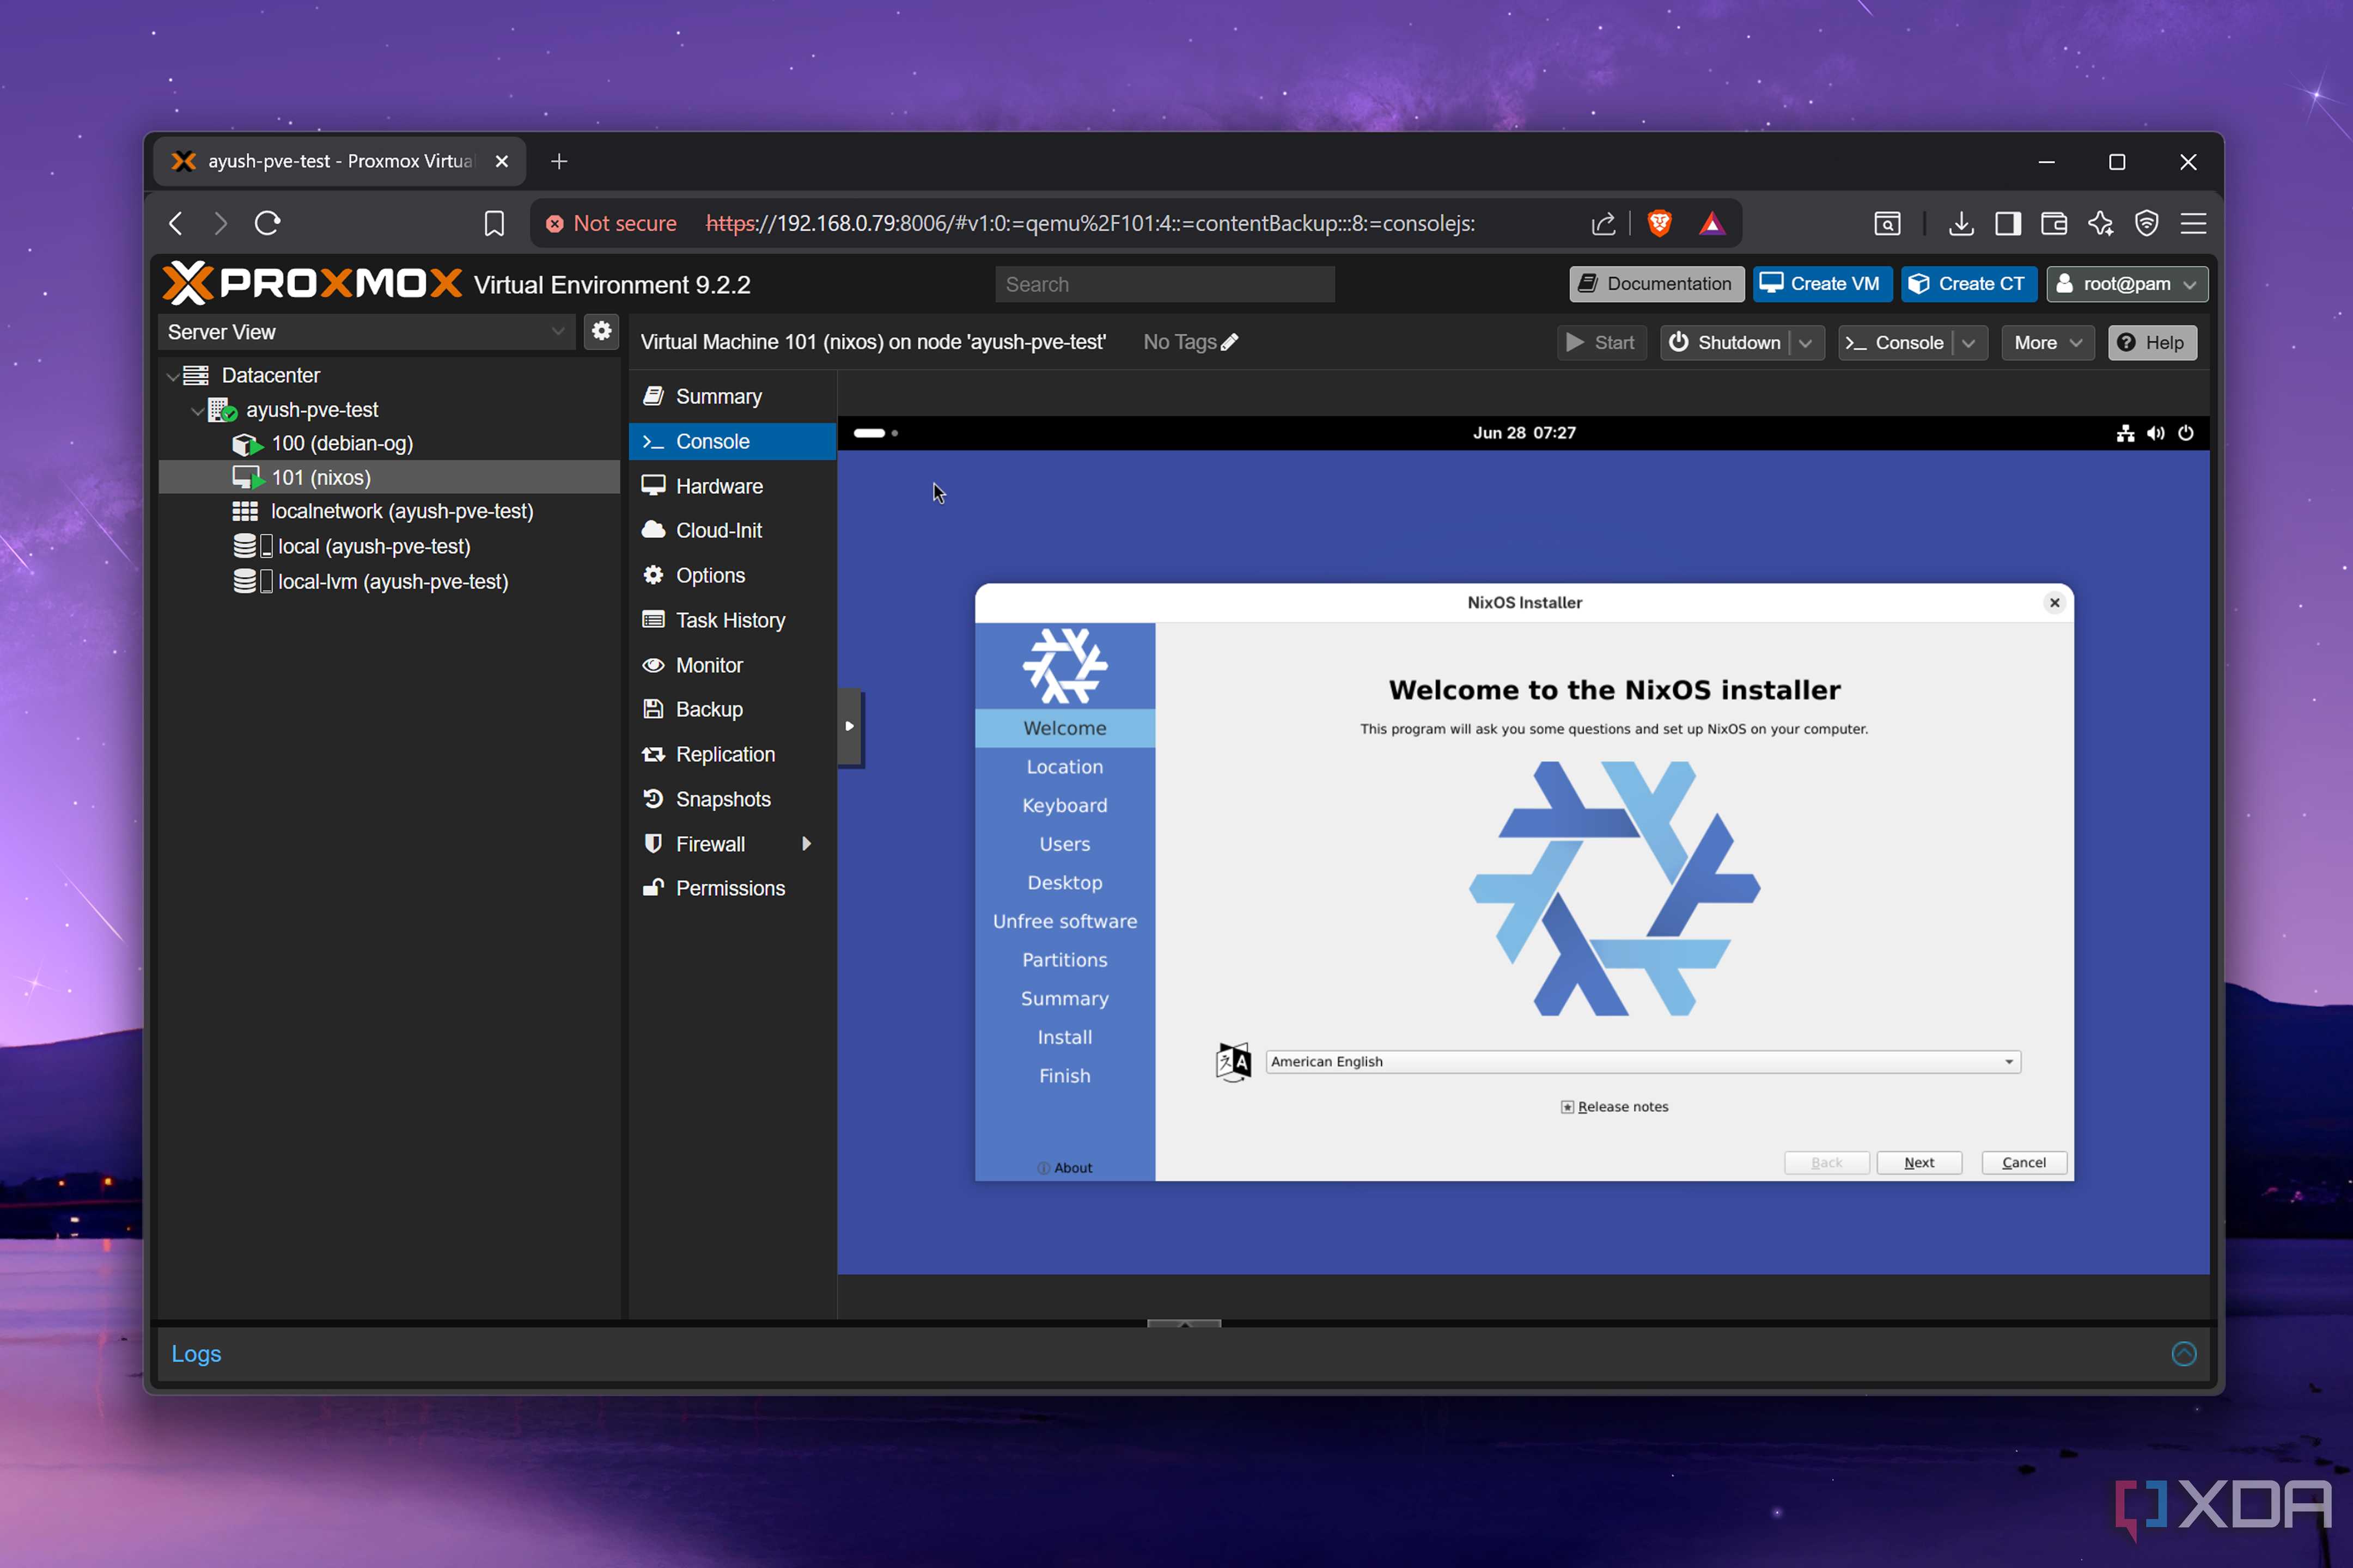Expand the Logs panel with circle arrow
Screen dimensions: 2353x1568
2184,1353
